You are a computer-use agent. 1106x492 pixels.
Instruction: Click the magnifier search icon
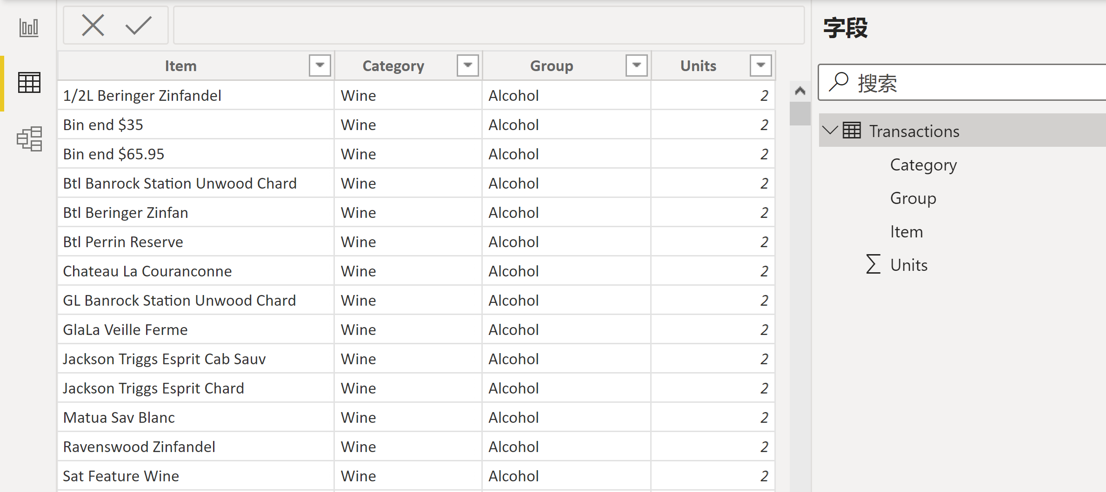839,82
